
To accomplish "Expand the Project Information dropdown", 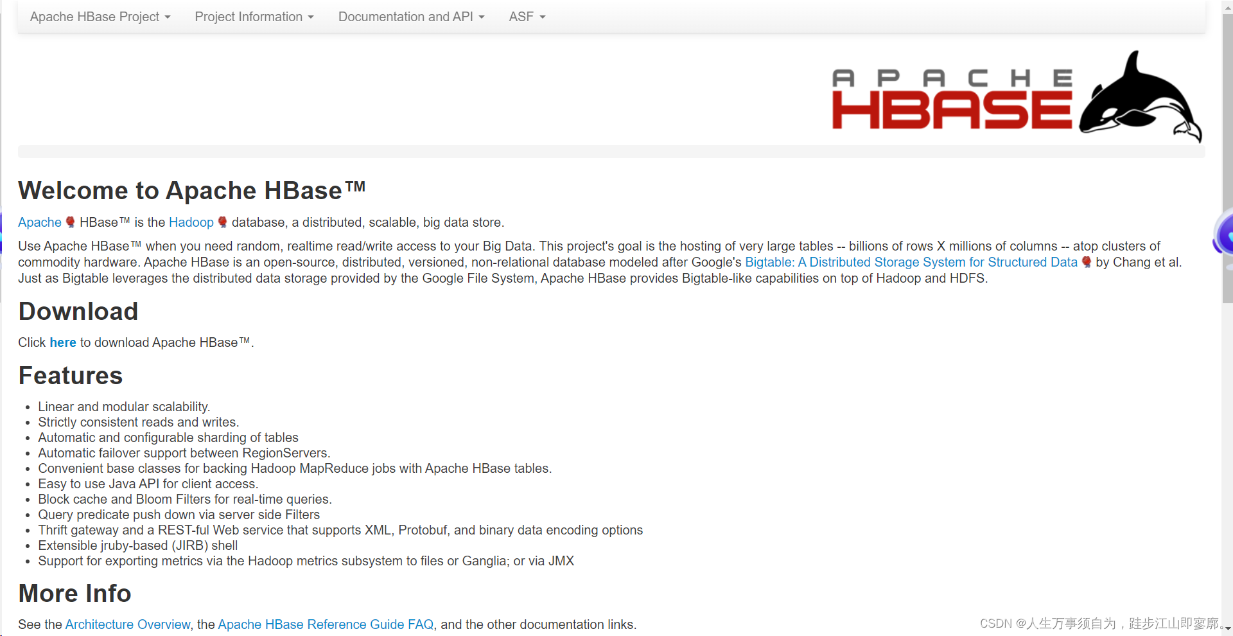I will [x=254, y=17].
